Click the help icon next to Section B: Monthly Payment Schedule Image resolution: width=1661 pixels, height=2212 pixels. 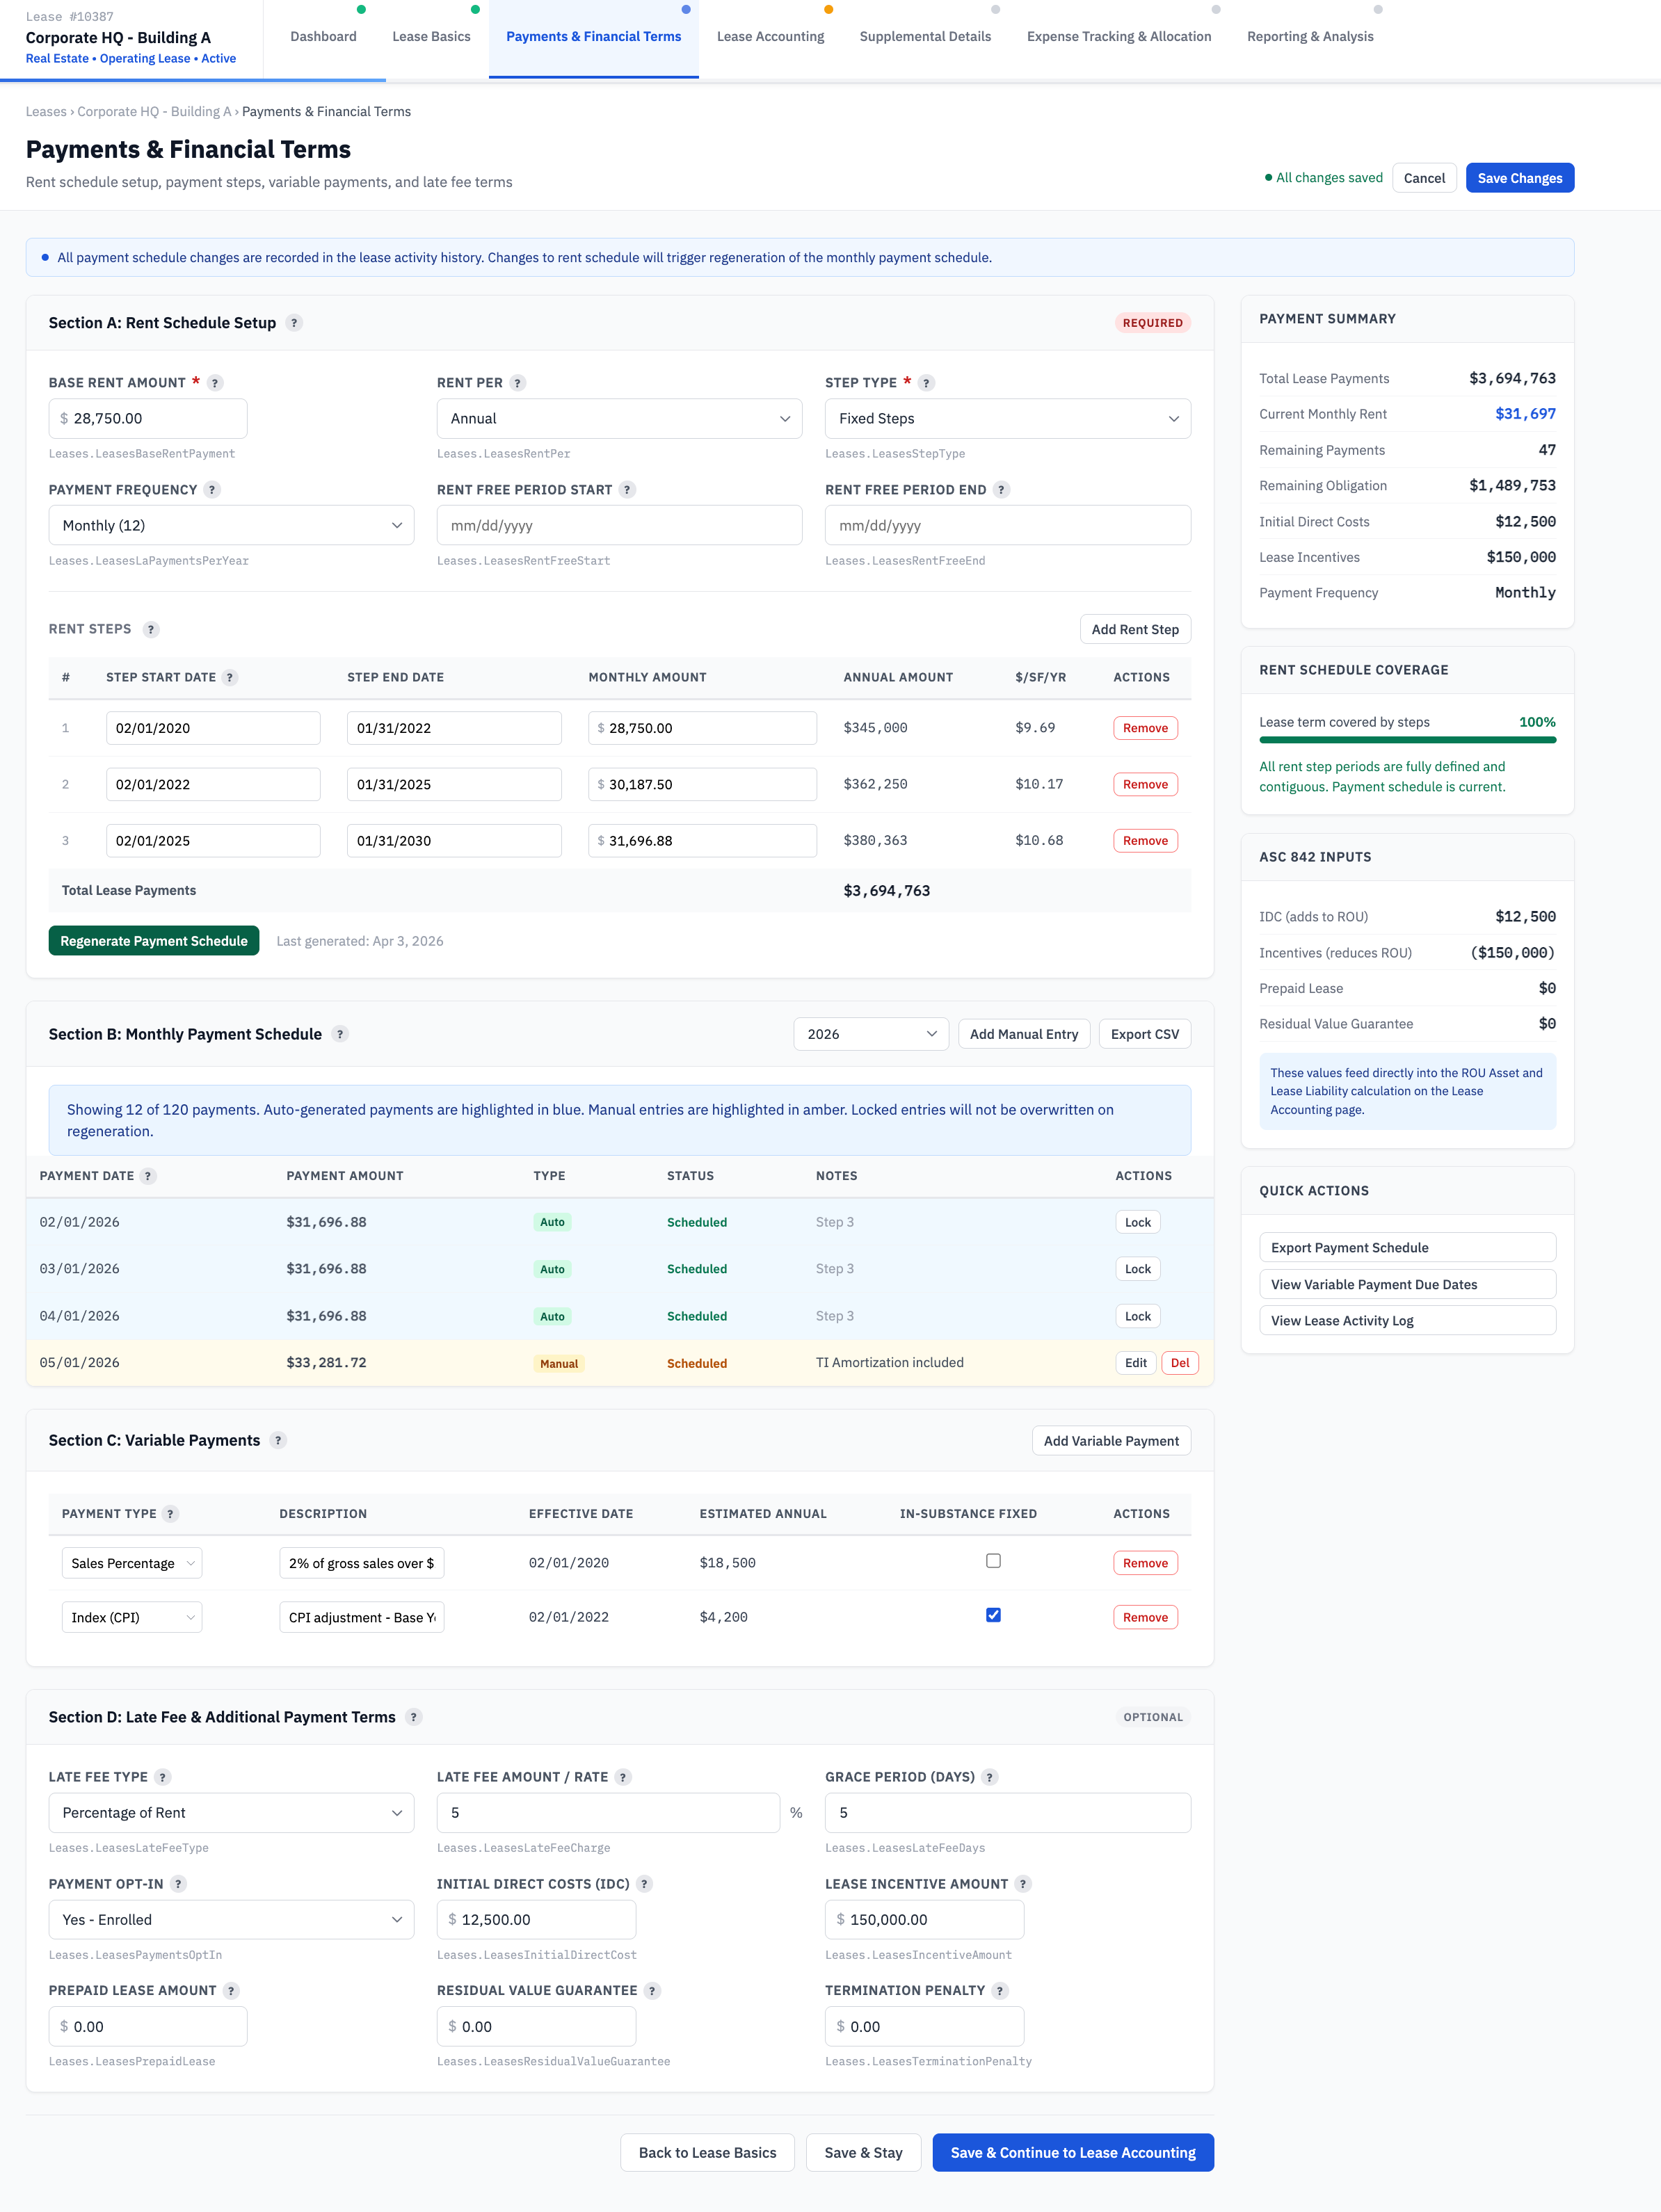[x=340, y=1034]
